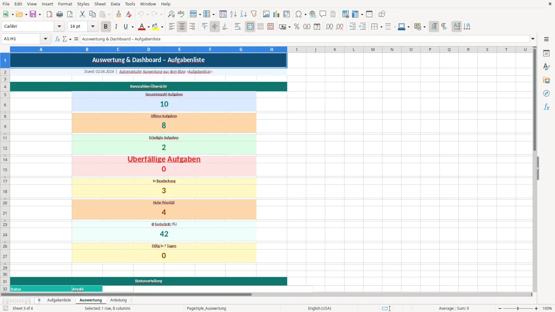This screenshot has height=312, width=555.
Task: Click the Zoom In plus button
Action: click(536, 308)
